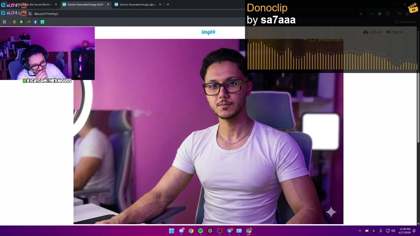Open the Chrome profile icon
The width and height of the screenshot is (420, 236).
pos(408,14)
